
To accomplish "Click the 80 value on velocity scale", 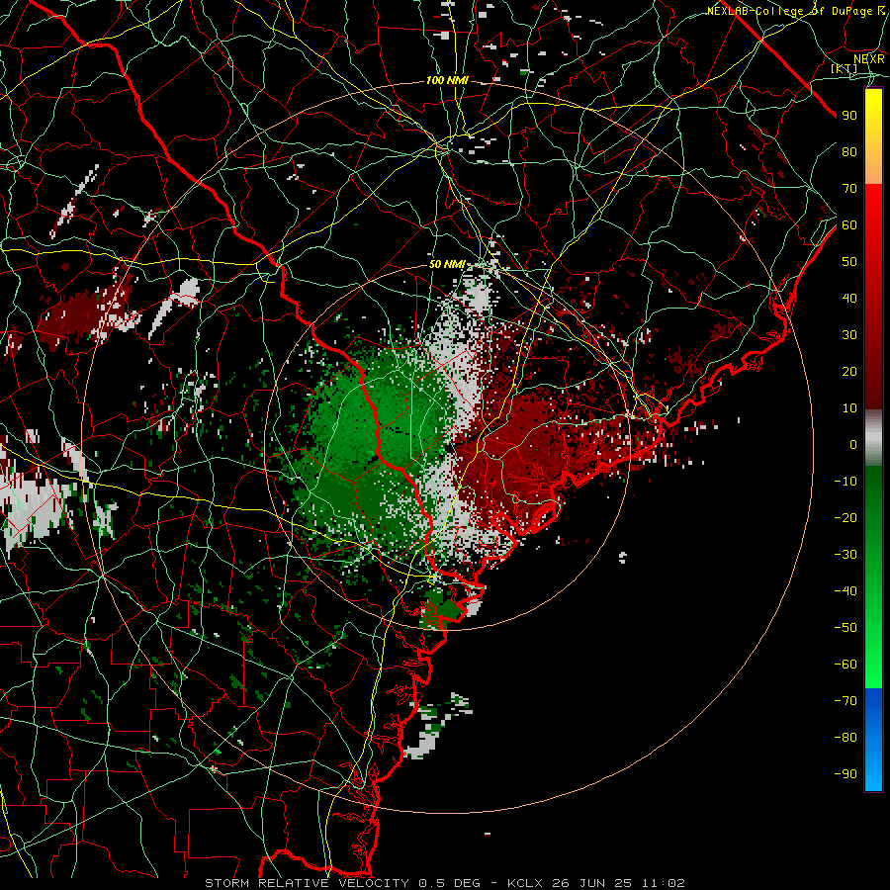I will (x=849, y=152).
